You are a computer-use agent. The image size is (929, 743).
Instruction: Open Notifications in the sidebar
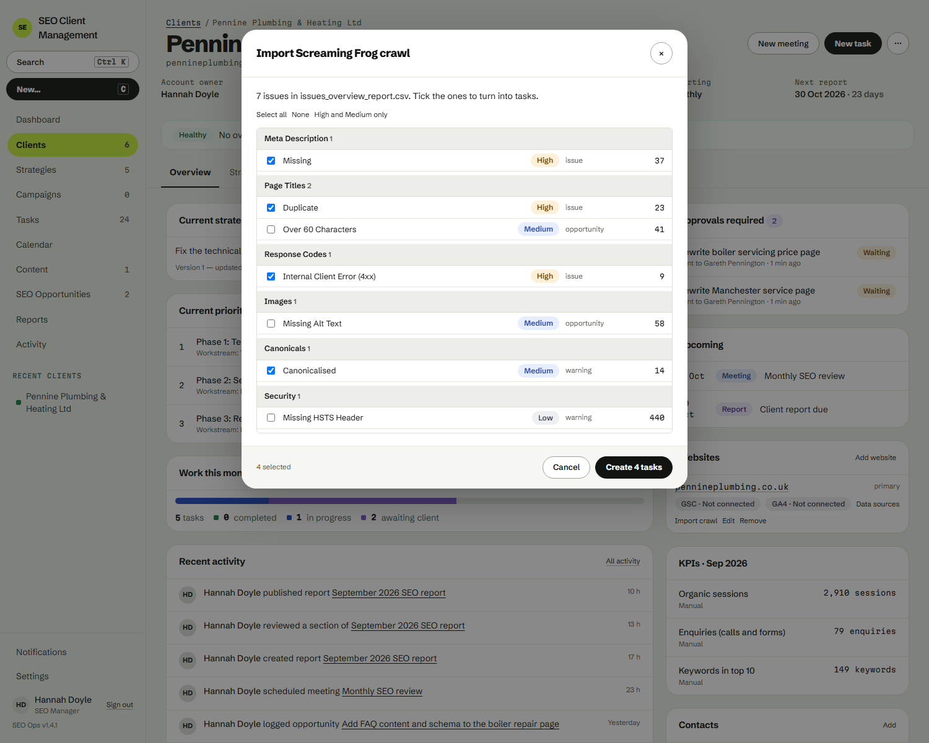point(72,652)
